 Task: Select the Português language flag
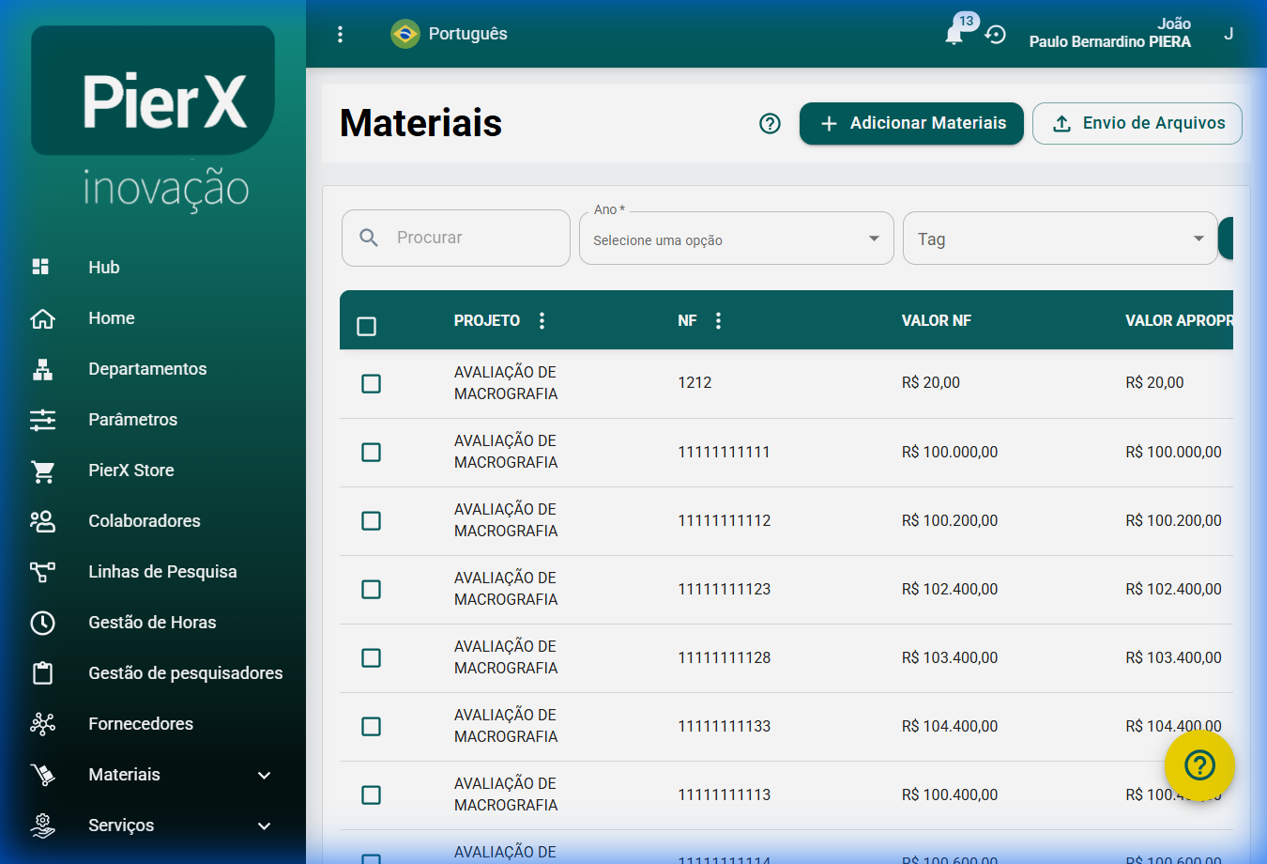pos(404,34)
